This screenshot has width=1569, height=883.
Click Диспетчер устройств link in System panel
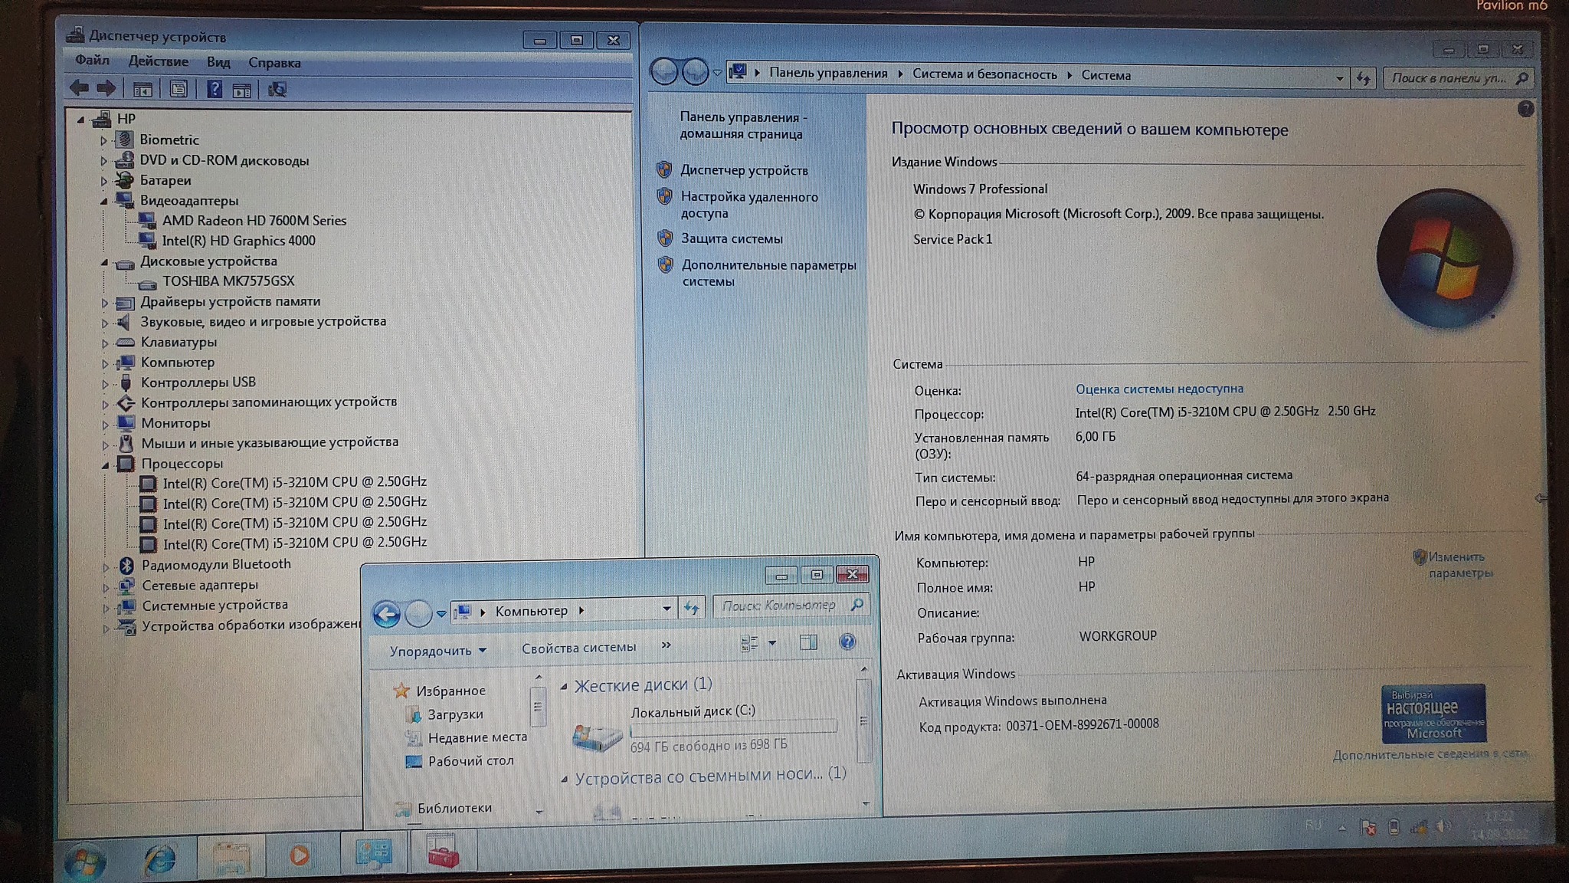coord(744,170)
